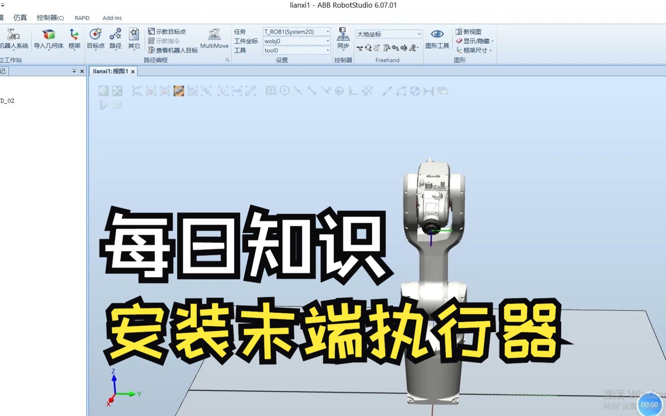
Task: Open the 工件坐标 wobj0 dropdown
Action: coord(296,41)
